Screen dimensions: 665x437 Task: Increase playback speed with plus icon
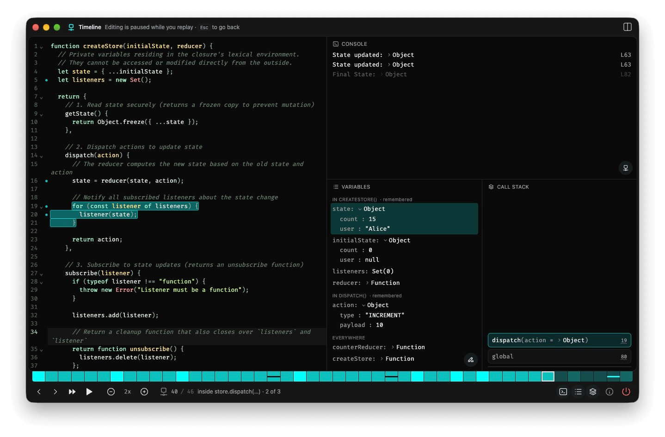click(144, 392)
